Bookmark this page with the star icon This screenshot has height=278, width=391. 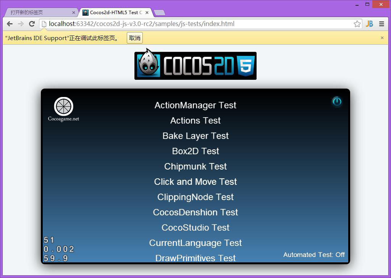[x=357, y=24]
